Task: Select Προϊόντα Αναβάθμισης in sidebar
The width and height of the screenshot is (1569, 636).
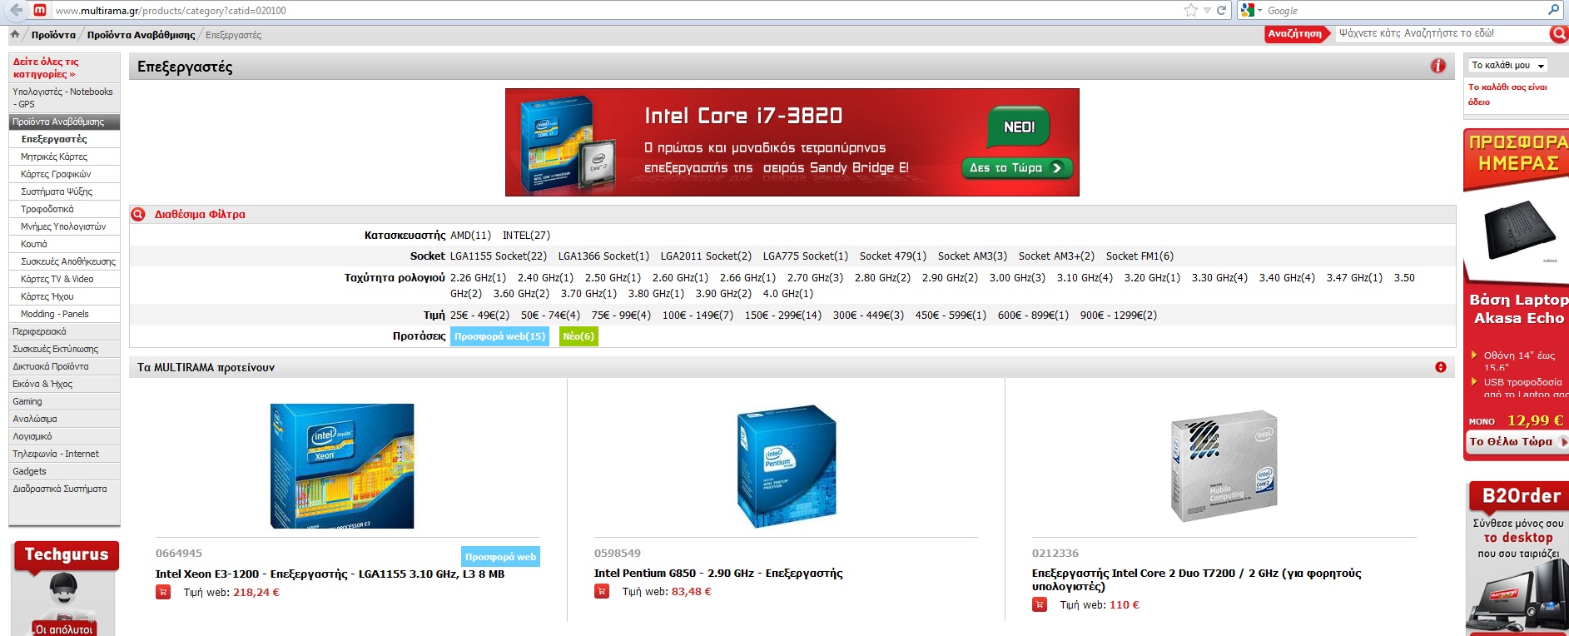Action: [x=64, y=122]
